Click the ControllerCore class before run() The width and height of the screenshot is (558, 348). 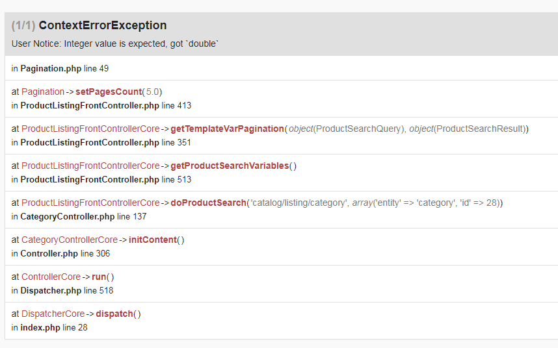tap(51, 277)
